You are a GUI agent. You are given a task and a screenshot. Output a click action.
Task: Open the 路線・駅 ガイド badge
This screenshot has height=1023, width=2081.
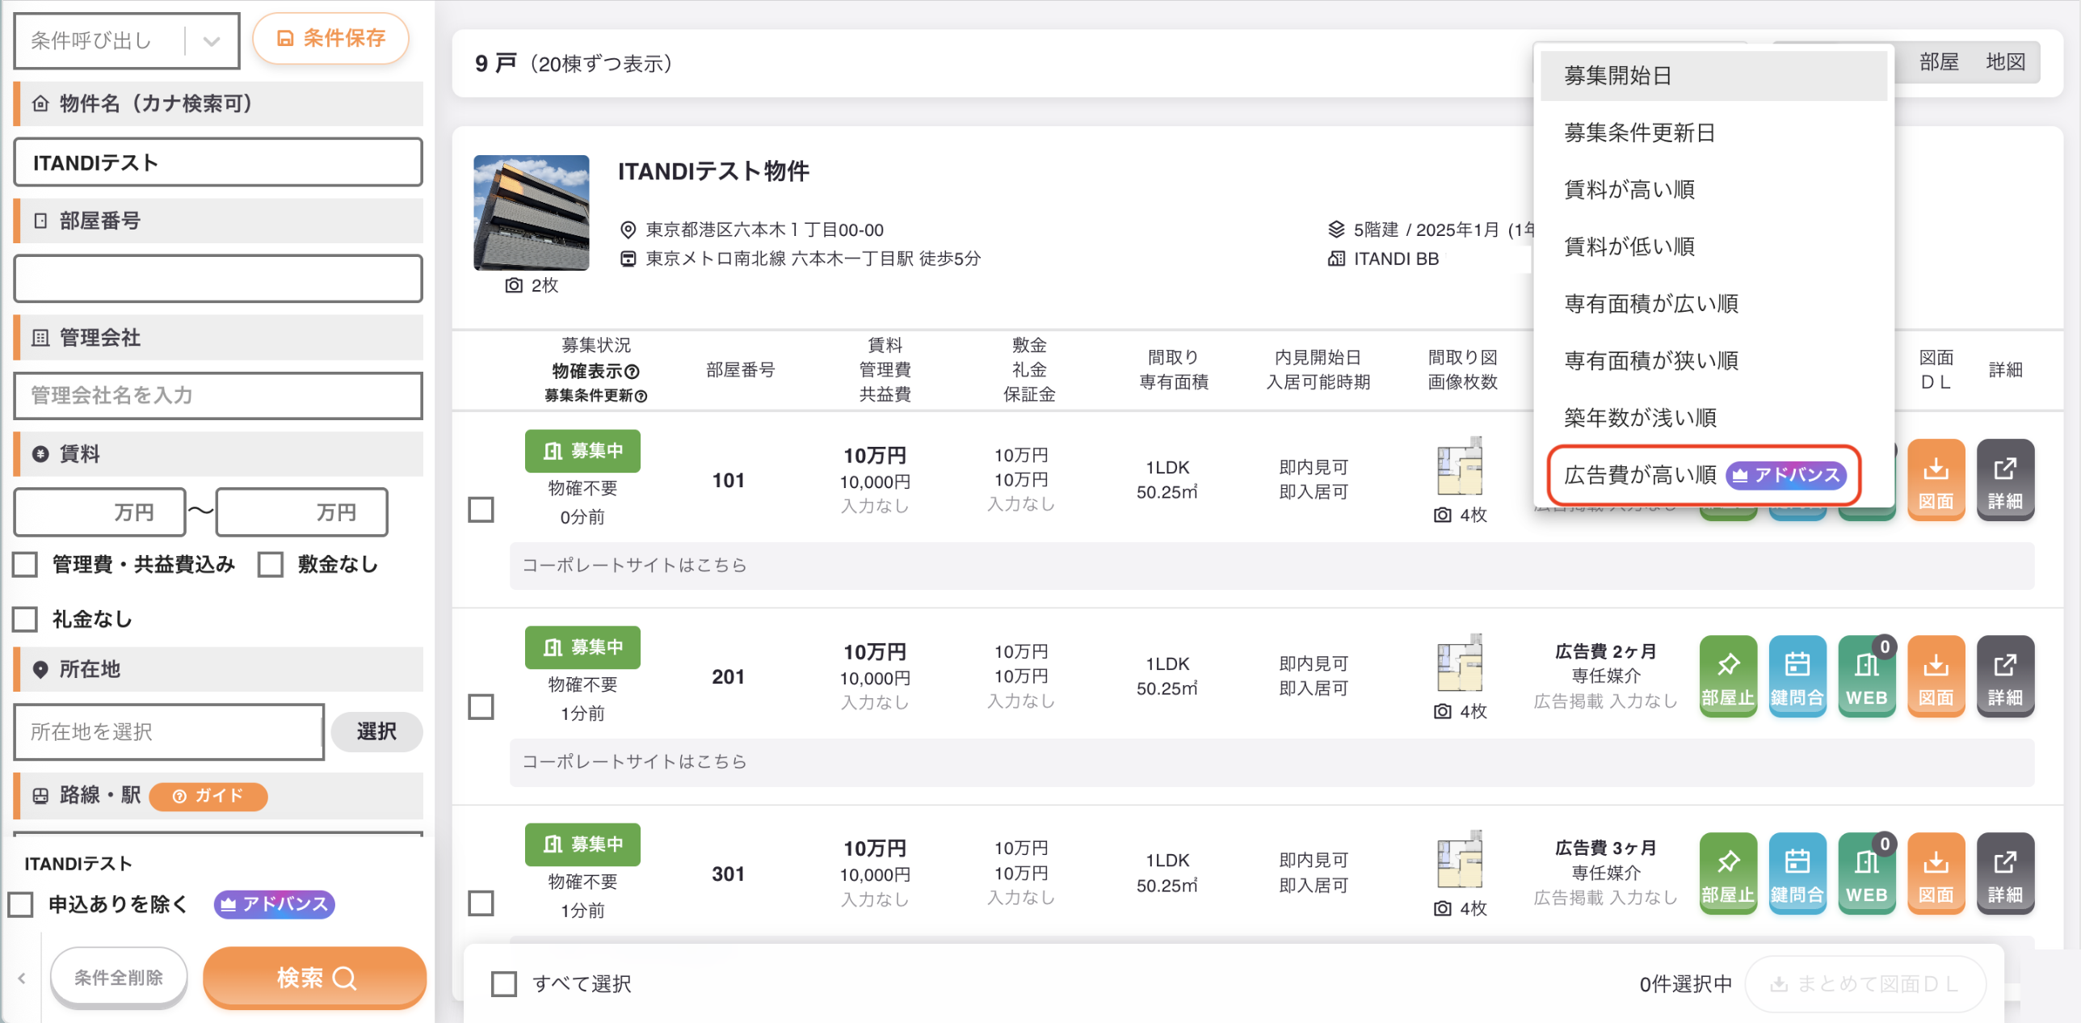208,795
